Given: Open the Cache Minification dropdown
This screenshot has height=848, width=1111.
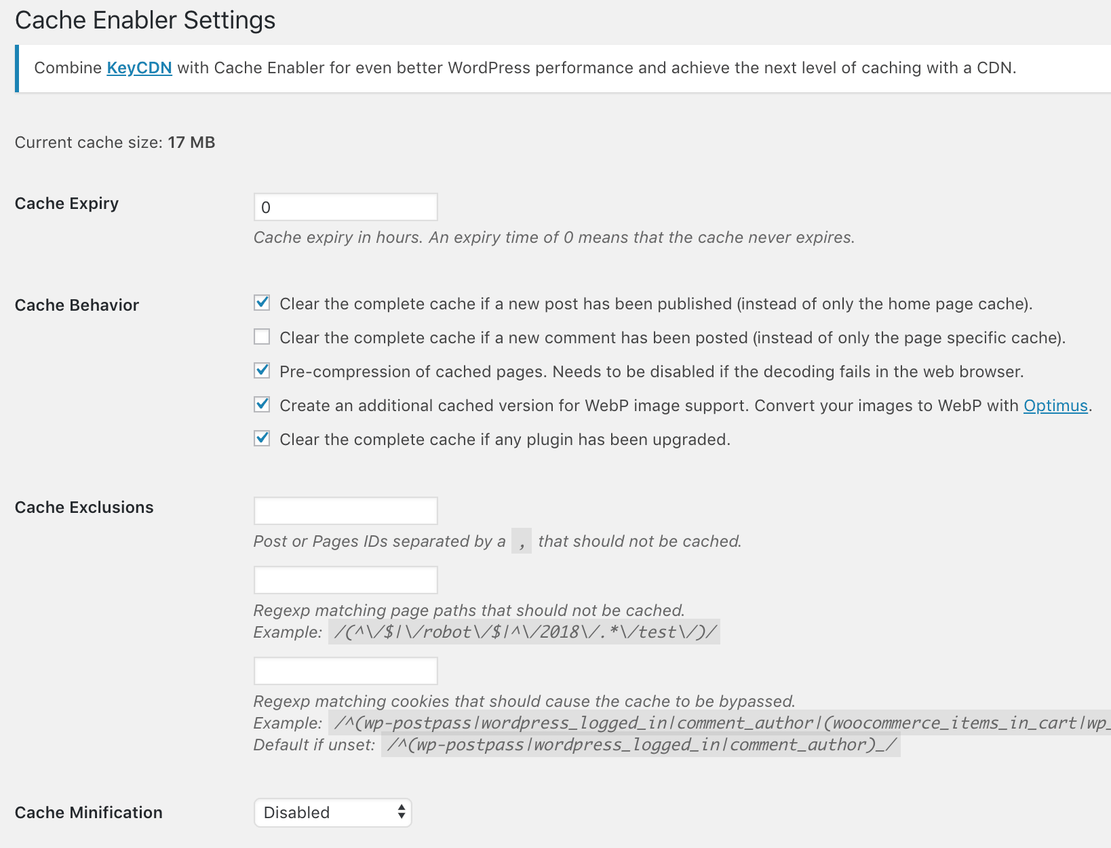Looking at the screenshot, I should coord(332,812).
